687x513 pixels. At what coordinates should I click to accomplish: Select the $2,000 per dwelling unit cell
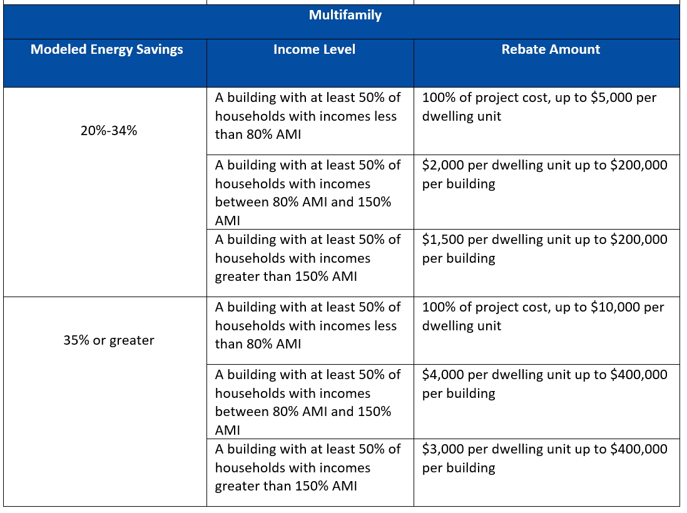[x=550, y=175]
